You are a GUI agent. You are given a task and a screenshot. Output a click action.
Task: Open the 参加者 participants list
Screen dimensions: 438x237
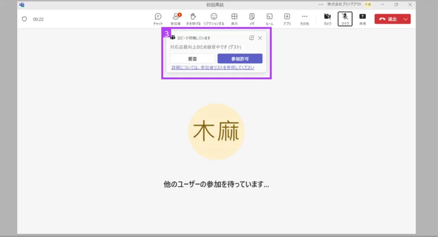point(176,19)
